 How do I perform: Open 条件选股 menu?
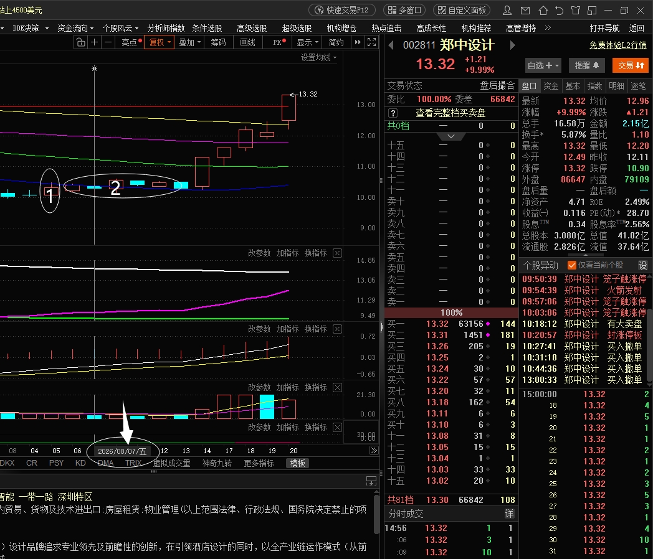click(x=207, y=28)
